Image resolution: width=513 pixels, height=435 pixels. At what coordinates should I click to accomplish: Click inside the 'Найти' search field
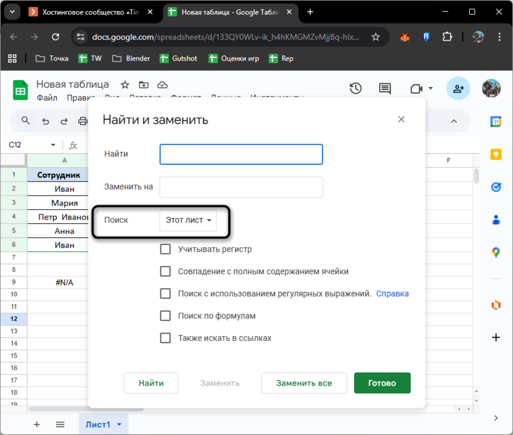coord(240,154)
